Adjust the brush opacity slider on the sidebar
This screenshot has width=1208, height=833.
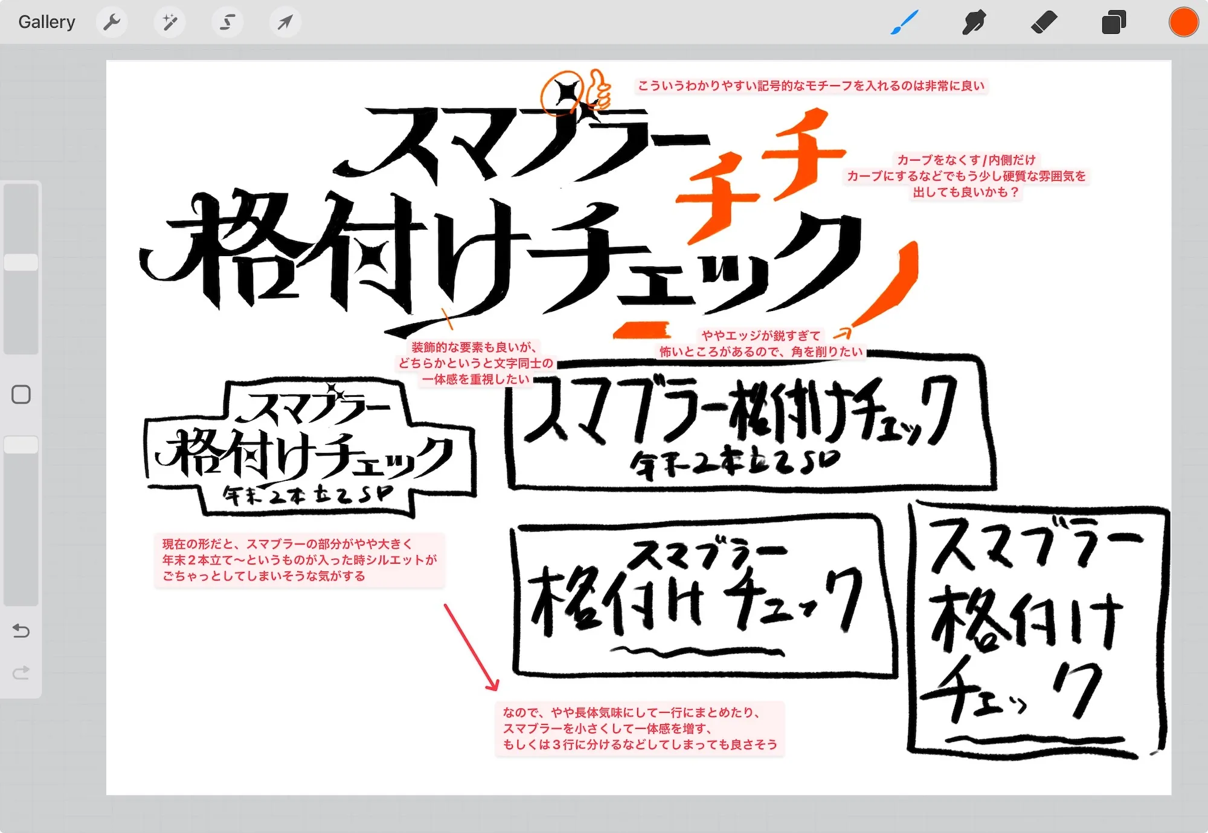[x=22, y=444]
